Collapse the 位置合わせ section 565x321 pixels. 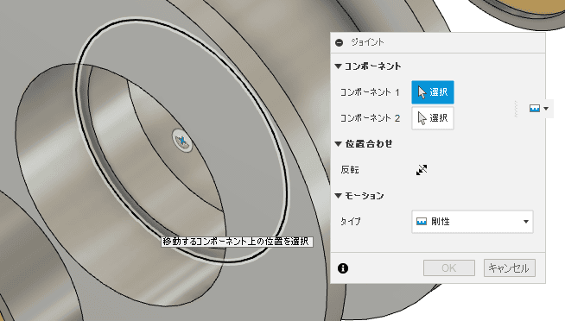pyautogui.click(x=338, y=144)
